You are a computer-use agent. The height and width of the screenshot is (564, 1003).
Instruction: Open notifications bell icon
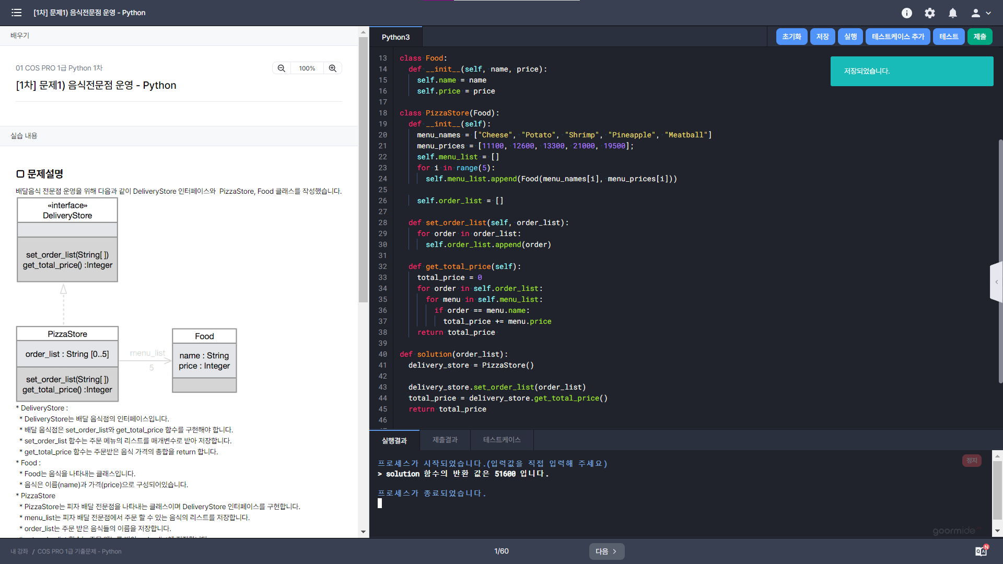953,13
